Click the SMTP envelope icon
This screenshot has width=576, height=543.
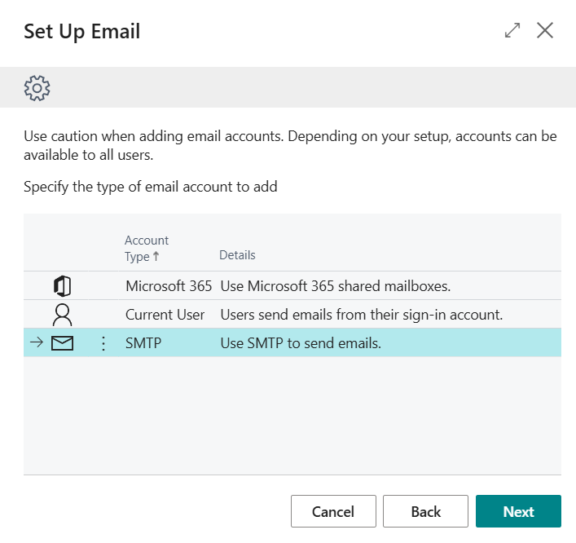[x=63, y=343]
